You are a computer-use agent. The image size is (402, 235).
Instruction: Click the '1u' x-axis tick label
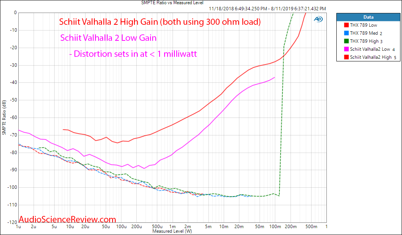click(18, 227)
